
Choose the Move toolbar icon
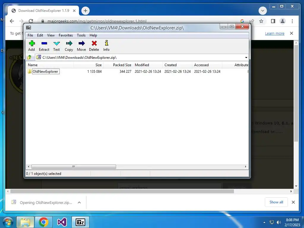81,46
